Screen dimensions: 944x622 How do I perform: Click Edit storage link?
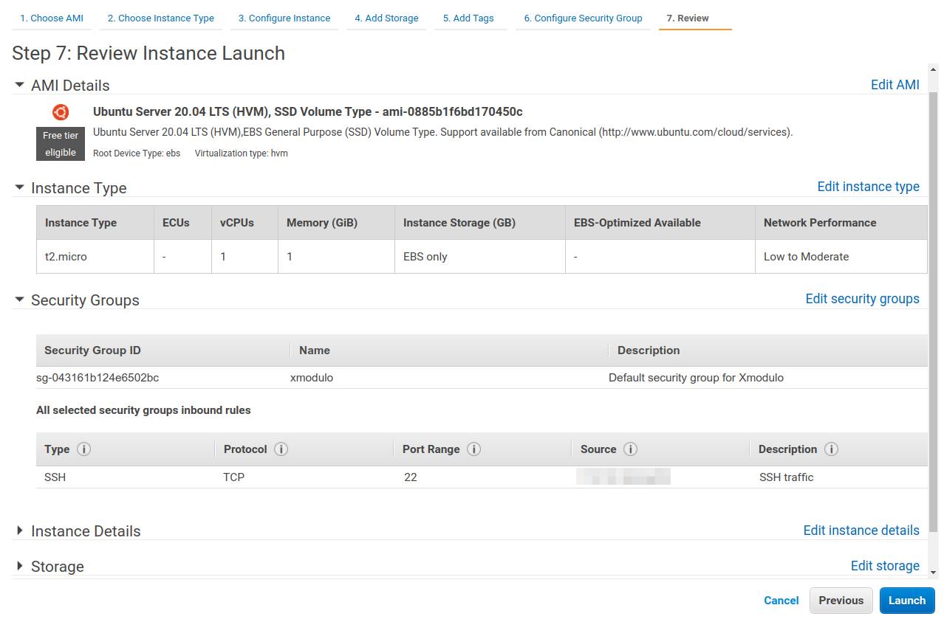pyautogui.click(x=885, y=565)
